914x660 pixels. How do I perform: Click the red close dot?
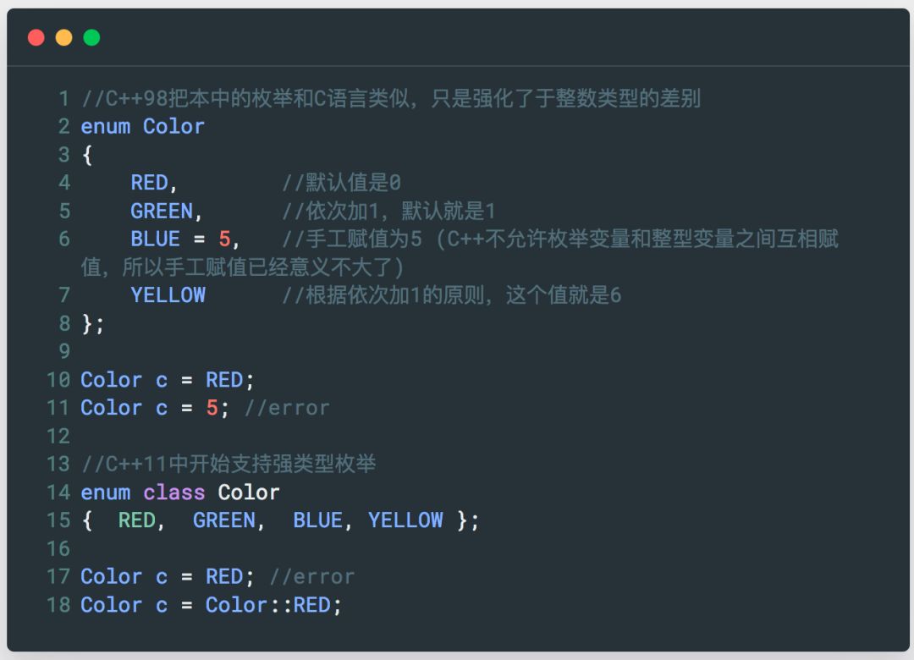[x=36, y=37]
